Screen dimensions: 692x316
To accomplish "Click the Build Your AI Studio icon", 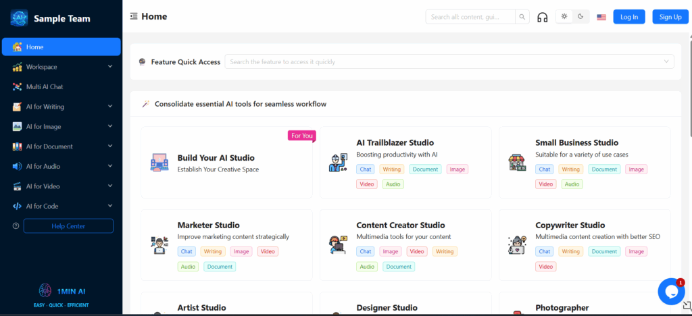I will (159, 163).
